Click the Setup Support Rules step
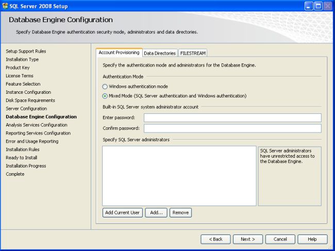The height and width of the screenshot is (251, 335). (26, 51)
